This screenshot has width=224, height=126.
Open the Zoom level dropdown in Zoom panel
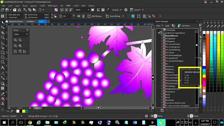coord(27,34)
